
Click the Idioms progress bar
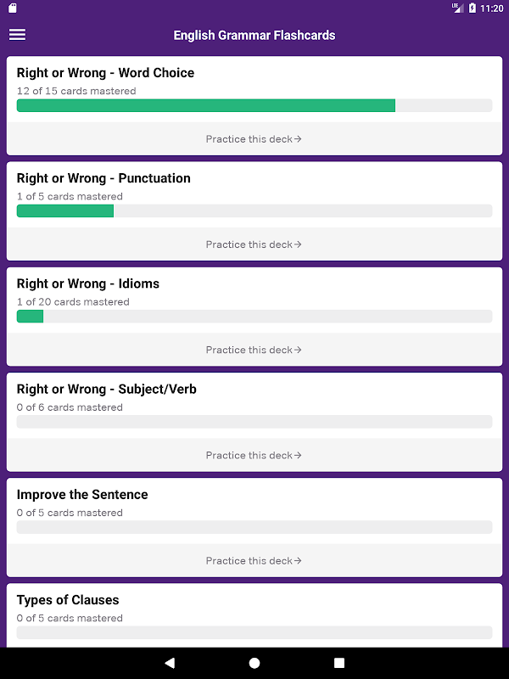255,316
